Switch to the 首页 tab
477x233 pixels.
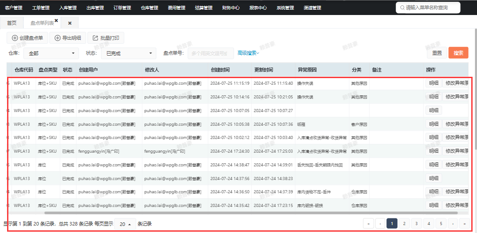[11, 23]
